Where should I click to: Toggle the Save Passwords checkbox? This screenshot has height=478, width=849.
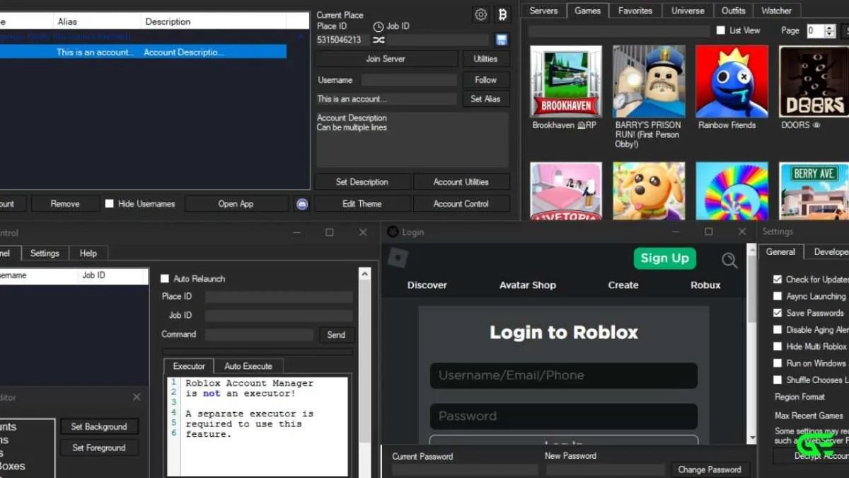(778, 312)
